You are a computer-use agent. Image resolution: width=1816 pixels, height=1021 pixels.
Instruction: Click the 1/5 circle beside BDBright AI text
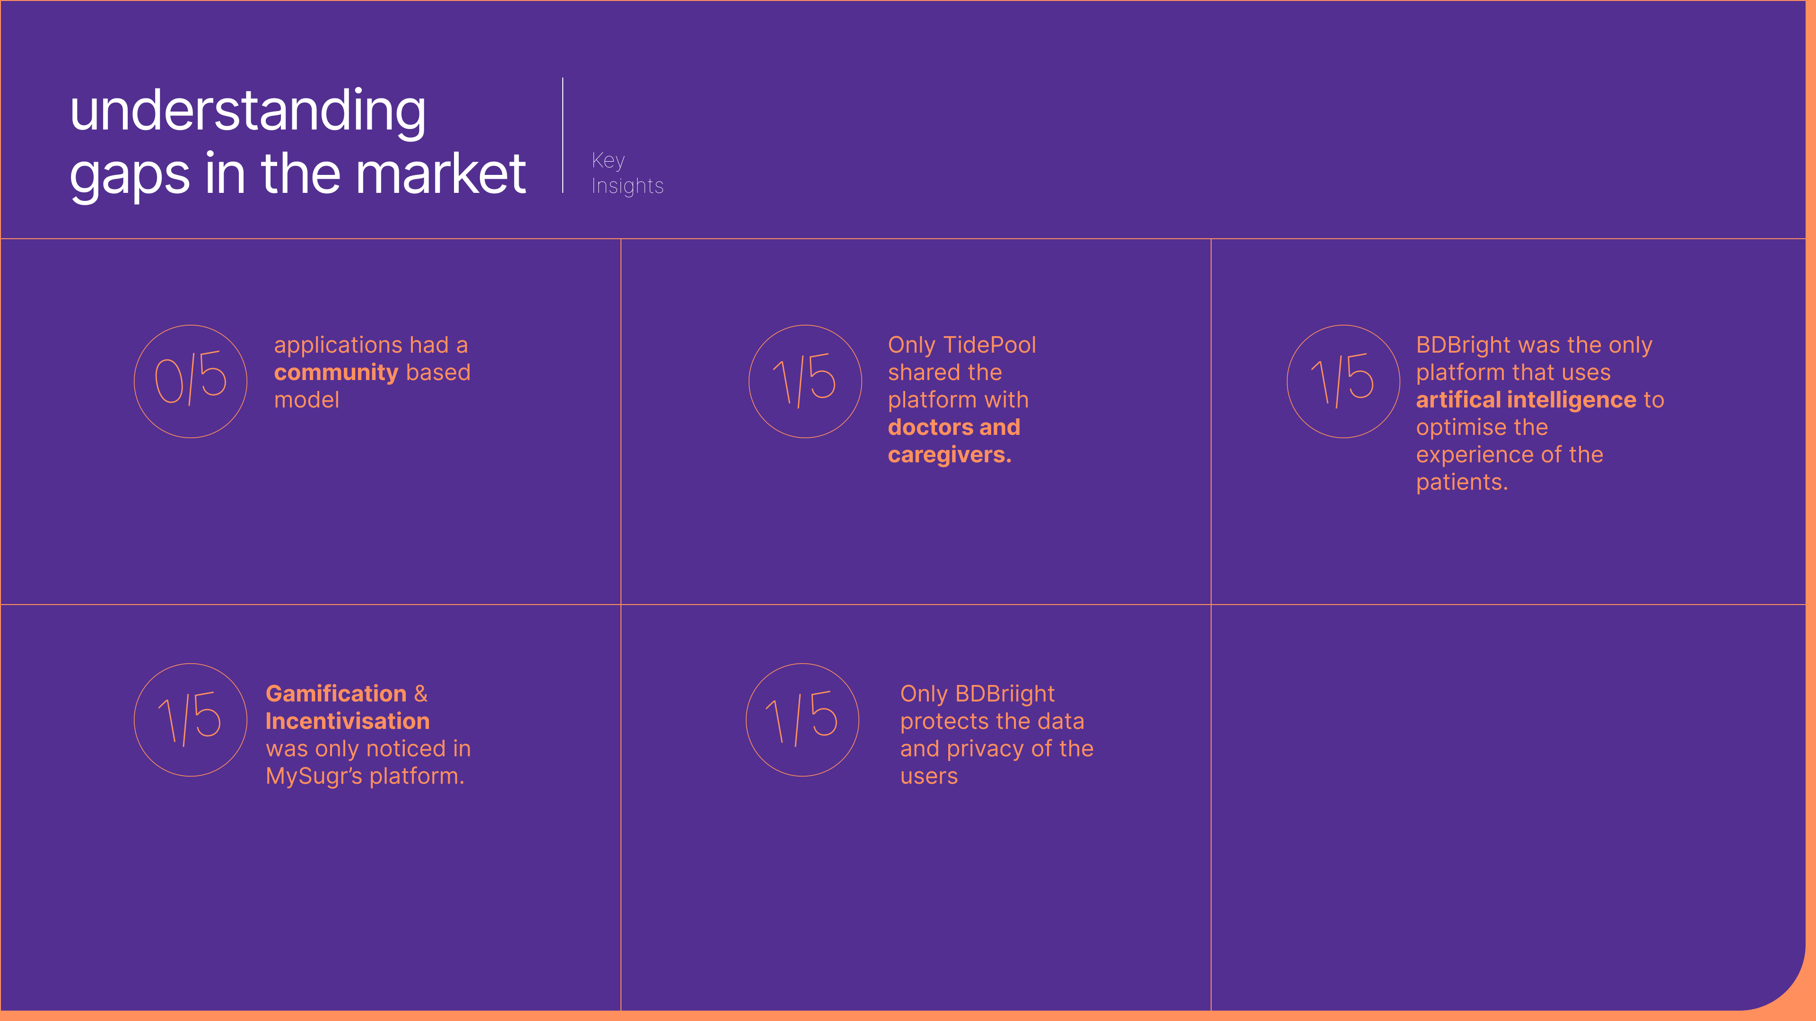[1343, 381]
